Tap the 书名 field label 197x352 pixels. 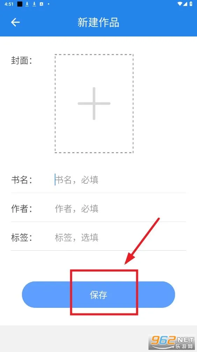pyautogui.click(x=21, y=180)
